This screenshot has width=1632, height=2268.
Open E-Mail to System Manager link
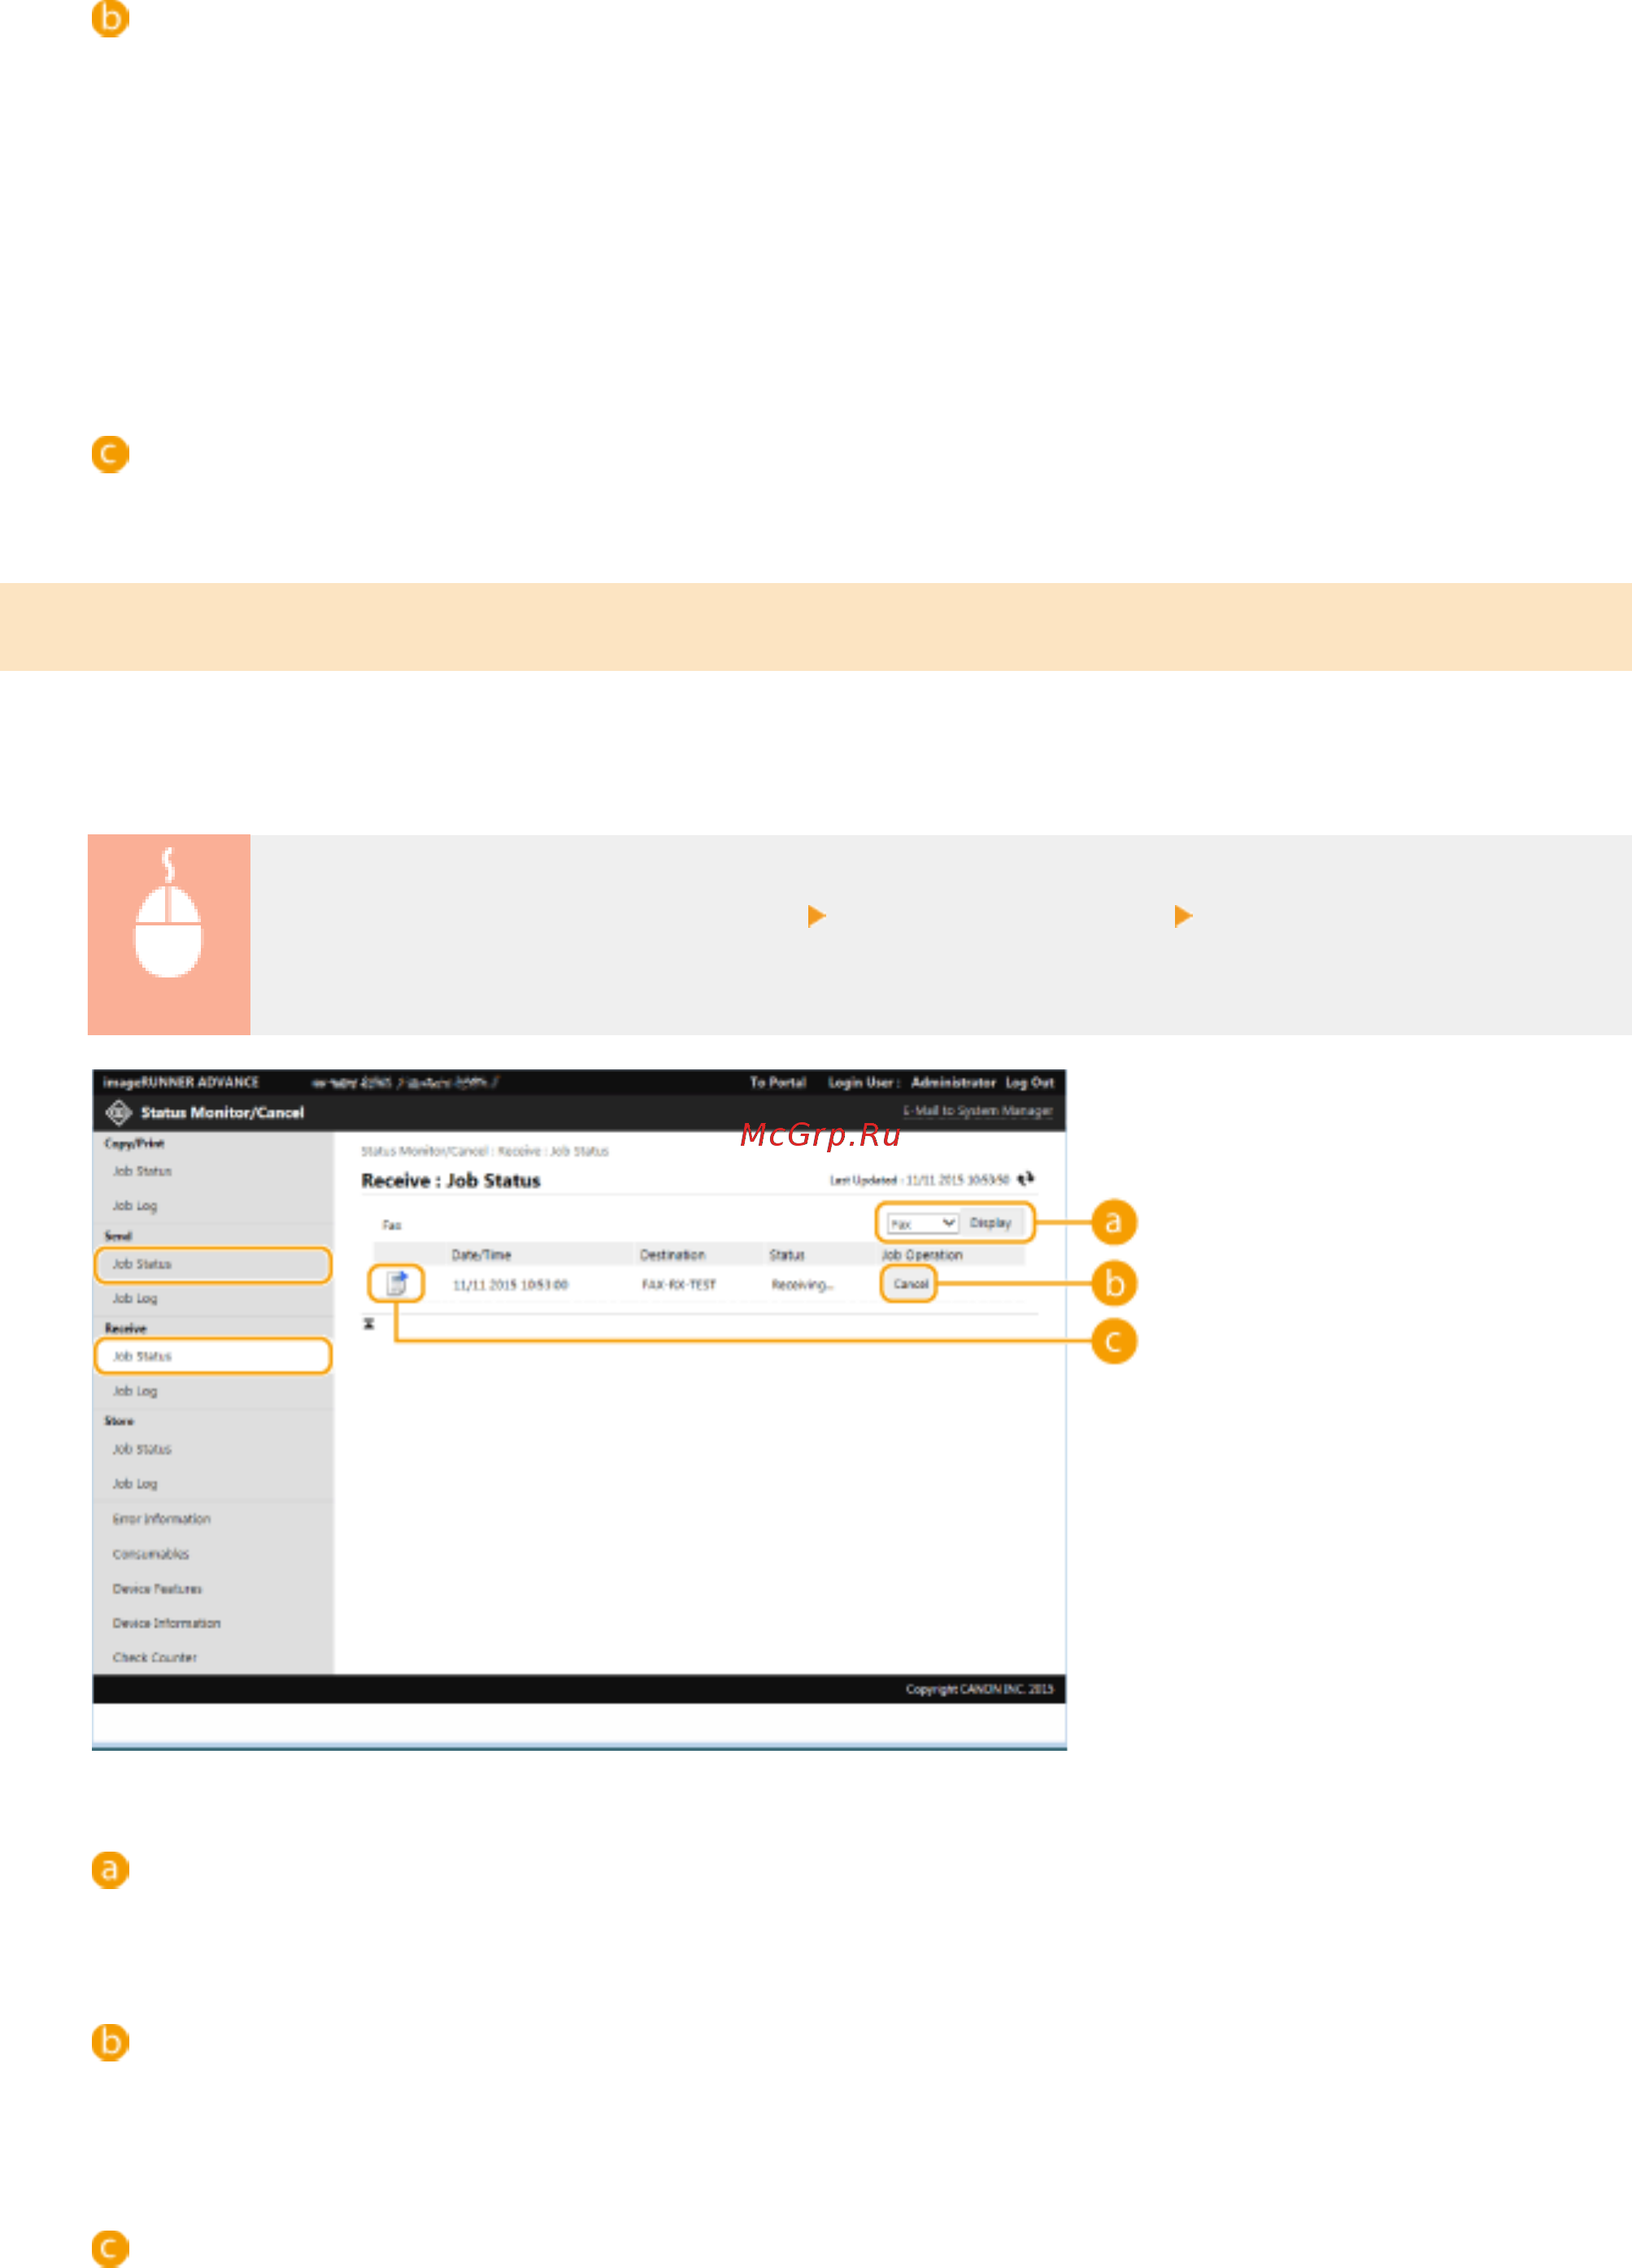click(977, 1111)
